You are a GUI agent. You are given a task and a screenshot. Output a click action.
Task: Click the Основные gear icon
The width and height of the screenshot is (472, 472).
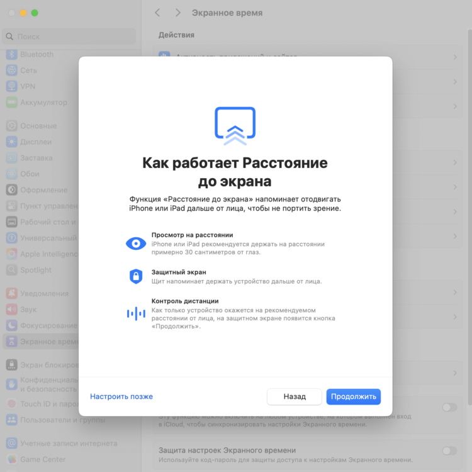(x=12, y=125)
